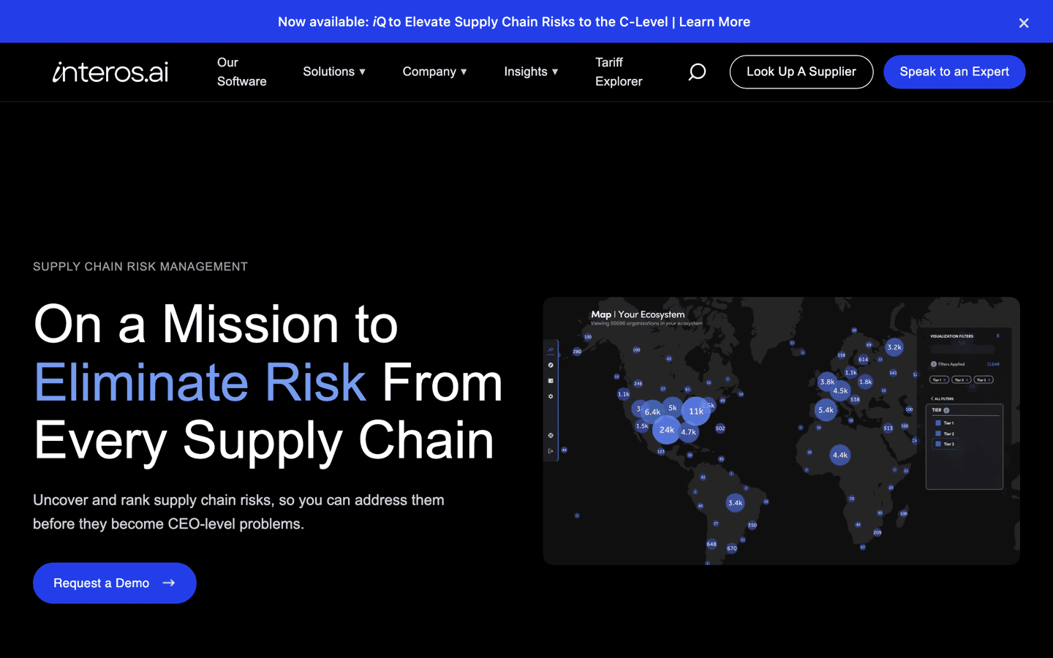
Task: Select the 24k cluster bubble on map
Action: click(666, 430)
